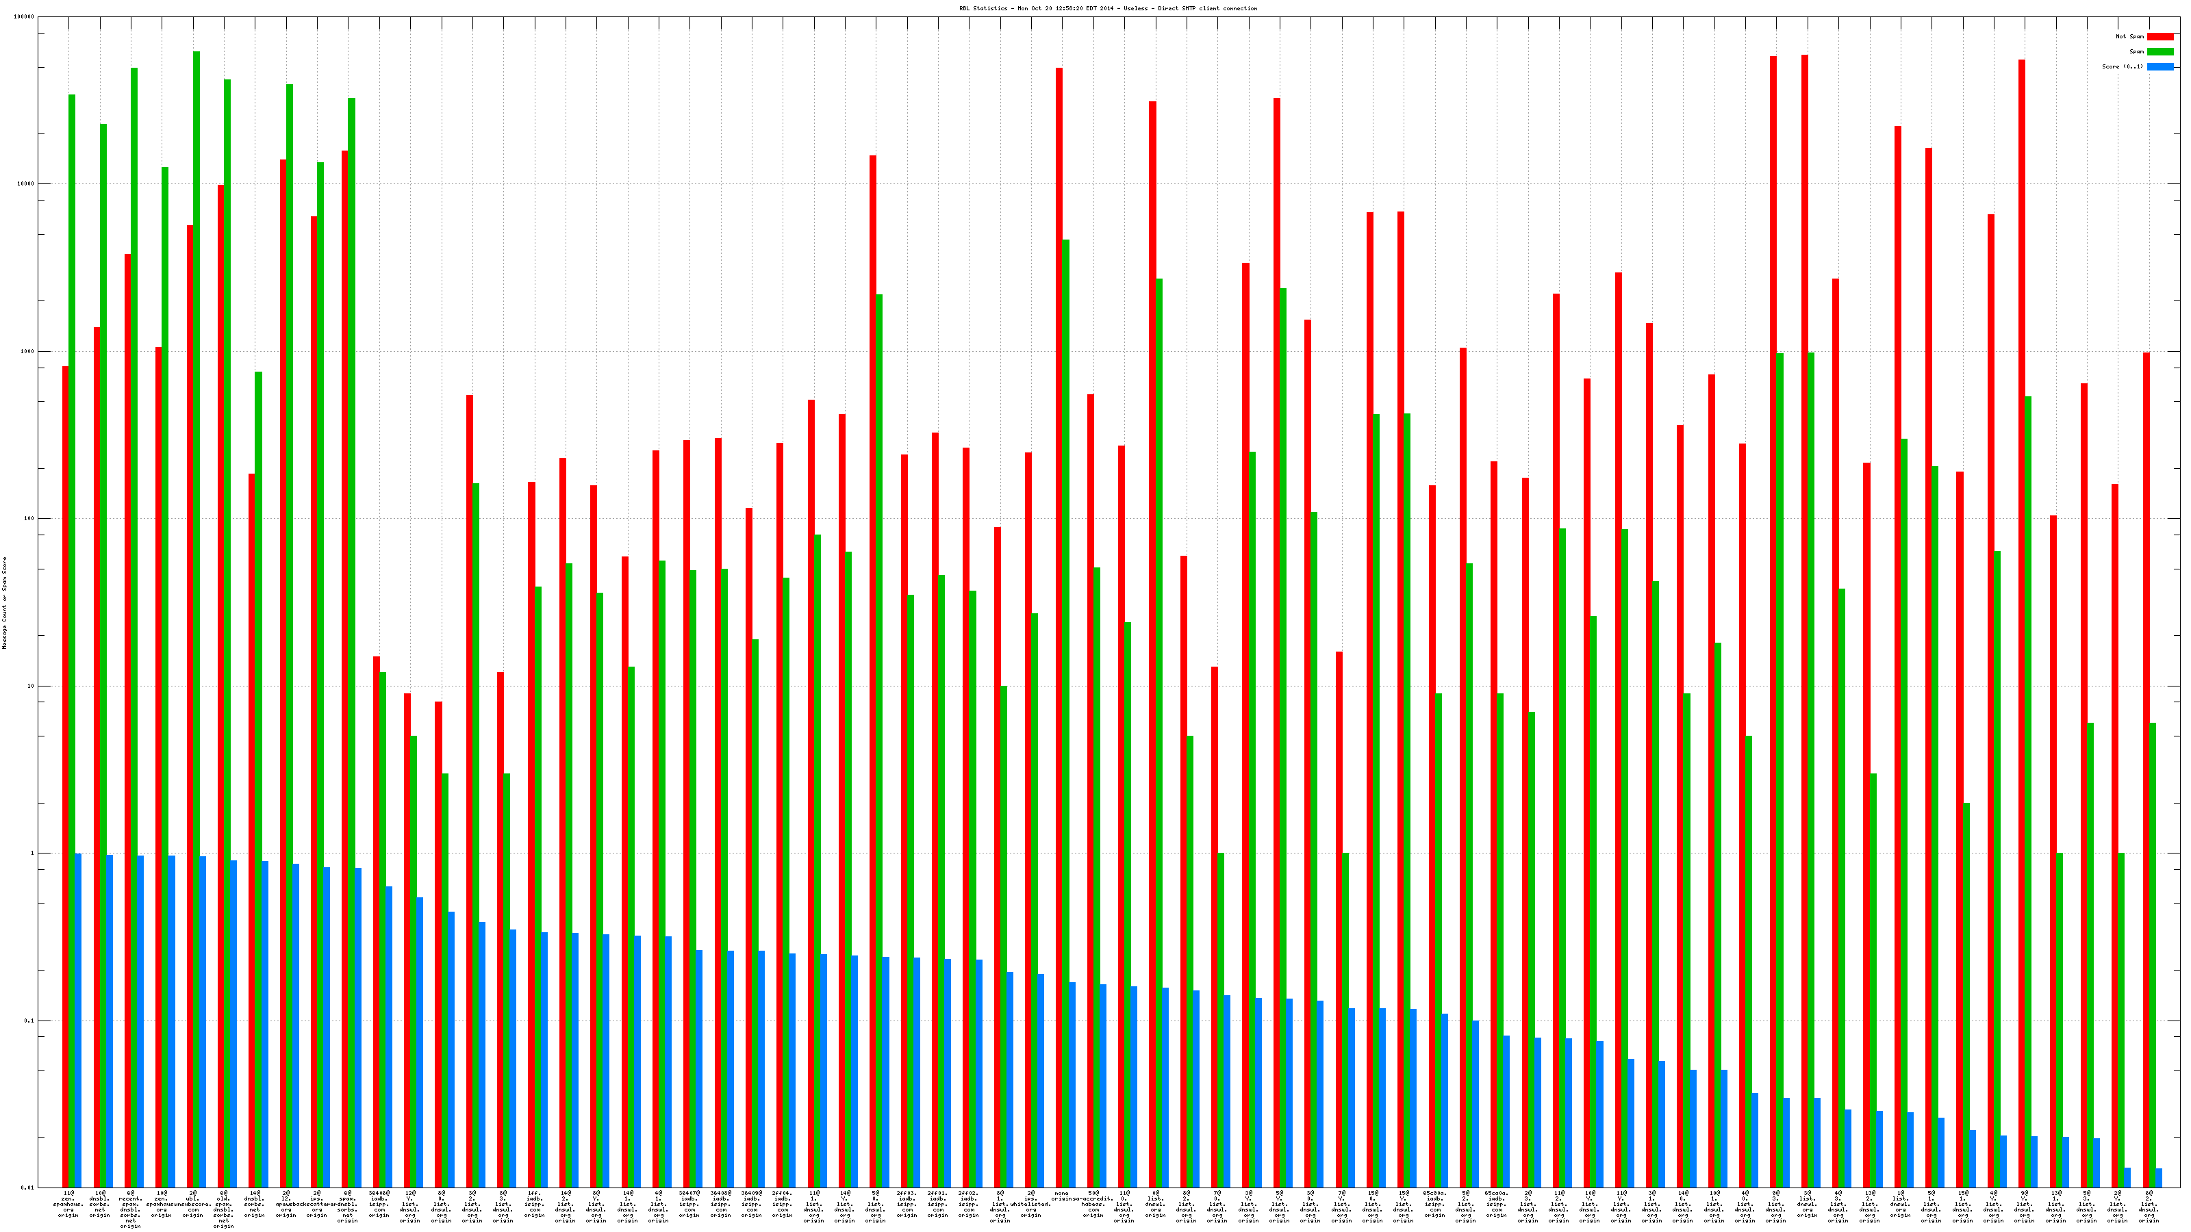The height and width of the screenshot is (1232, 2191).
Task: Click the blue bar for first zen.spamhaus.org
Action: click(x=78, y=1021)
